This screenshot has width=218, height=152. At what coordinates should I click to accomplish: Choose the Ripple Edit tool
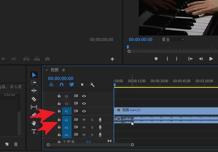(34, 91)
